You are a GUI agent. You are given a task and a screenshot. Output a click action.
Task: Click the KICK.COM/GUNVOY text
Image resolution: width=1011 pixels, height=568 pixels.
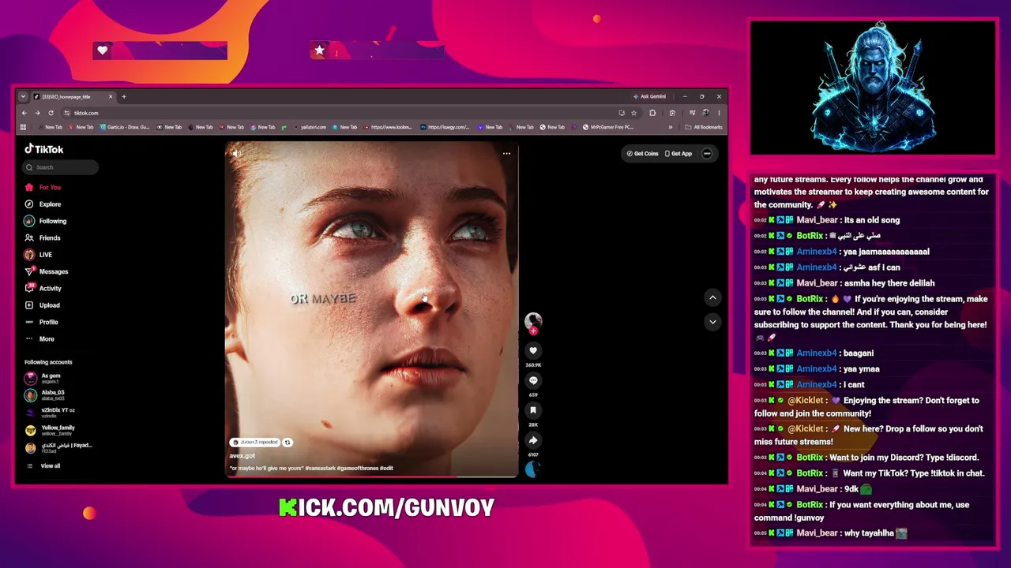(x=387, y=508)
